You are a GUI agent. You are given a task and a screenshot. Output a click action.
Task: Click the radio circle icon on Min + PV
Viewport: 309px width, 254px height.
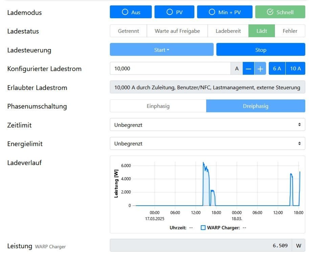[212, 12]
